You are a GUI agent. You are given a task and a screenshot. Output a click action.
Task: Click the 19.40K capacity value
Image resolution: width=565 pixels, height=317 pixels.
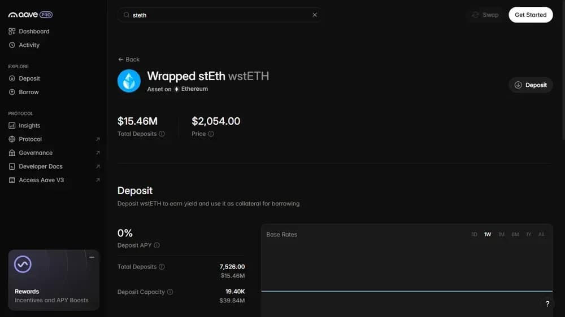click(x=235, y=292)
